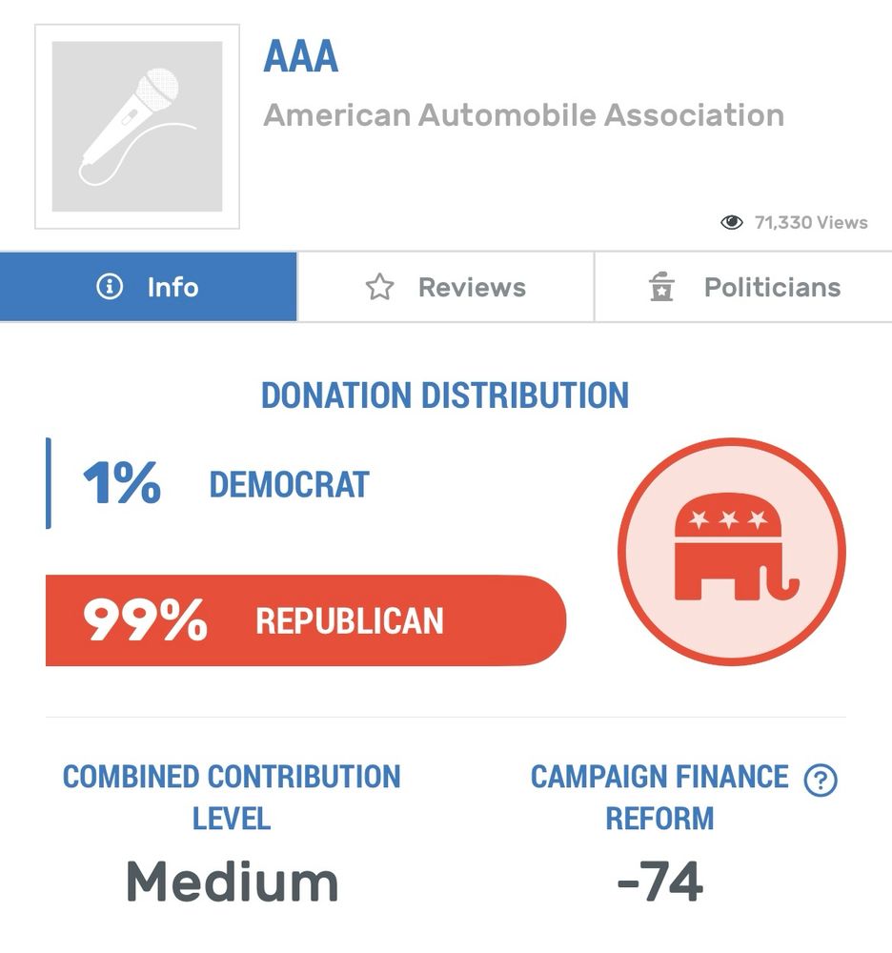The width and height of the screenshot is (892, 953).
Task: Click the AAA title link
Action: tap(300, 58)
